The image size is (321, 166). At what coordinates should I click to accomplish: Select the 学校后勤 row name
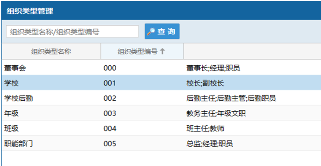point(18,98)
